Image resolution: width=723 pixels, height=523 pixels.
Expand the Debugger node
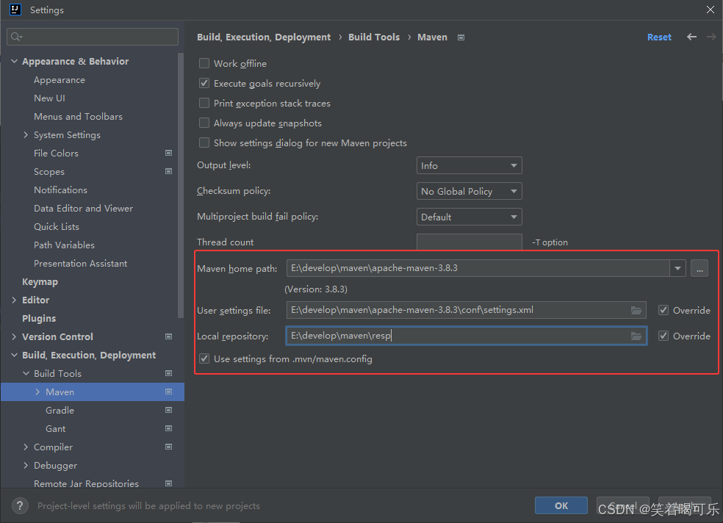[x=26, y=466]
